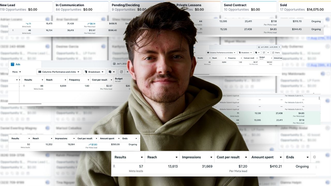Click the $315.70 amount value
Image resolution: width=331 pixels, height=186 pixels.
[x=297, y=21]
